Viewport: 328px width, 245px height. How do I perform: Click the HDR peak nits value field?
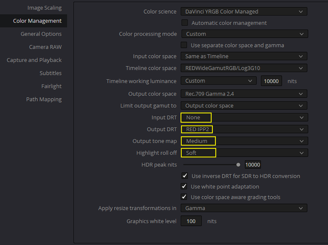click(x=253, y=165)
